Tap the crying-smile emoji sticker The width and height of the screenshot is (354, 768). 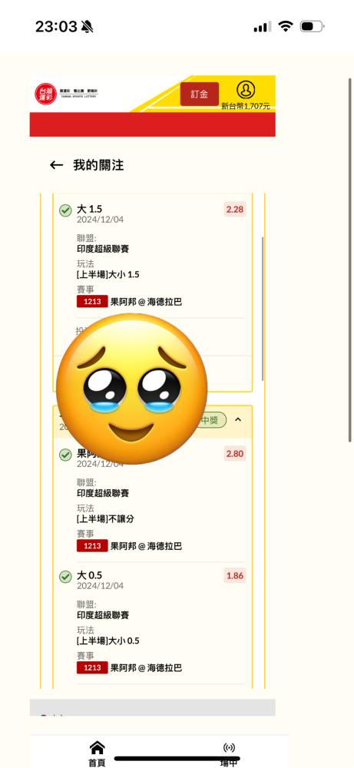(x=132, y=389)
